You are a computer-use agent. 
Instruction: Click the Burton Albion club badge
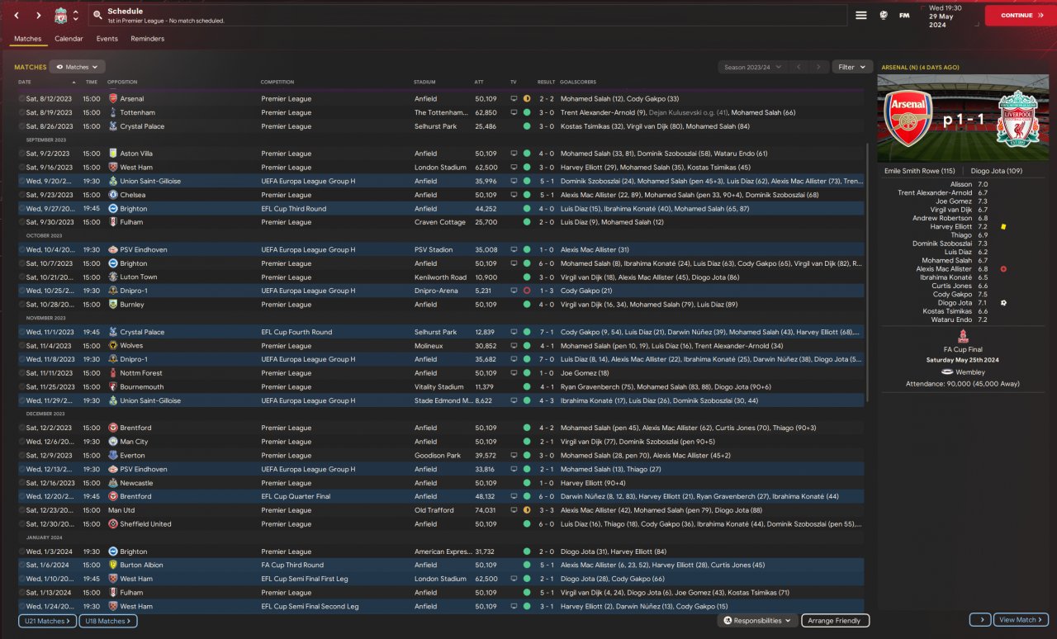(113, 565)
